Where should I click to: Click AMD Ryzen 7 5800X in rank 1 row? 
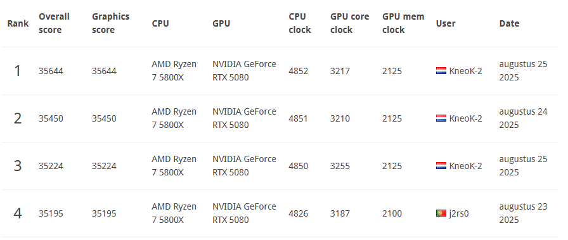(174, 70)
